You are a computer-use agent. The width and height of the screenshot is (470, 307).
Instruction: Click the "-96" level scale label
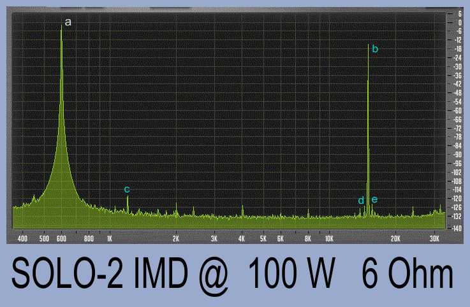tap(457, 164)
